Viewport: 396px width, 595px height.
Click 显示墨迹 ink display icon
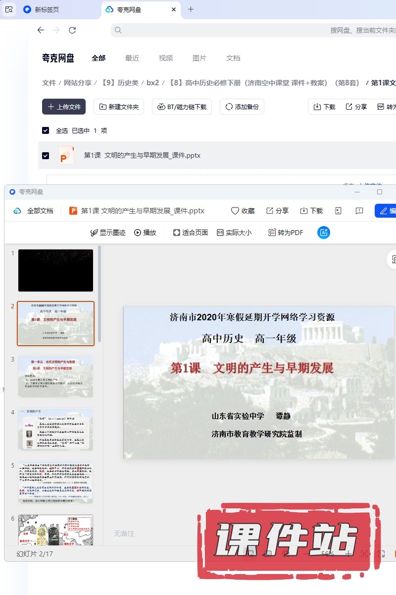pyautogui.click(x=108, y=233)
